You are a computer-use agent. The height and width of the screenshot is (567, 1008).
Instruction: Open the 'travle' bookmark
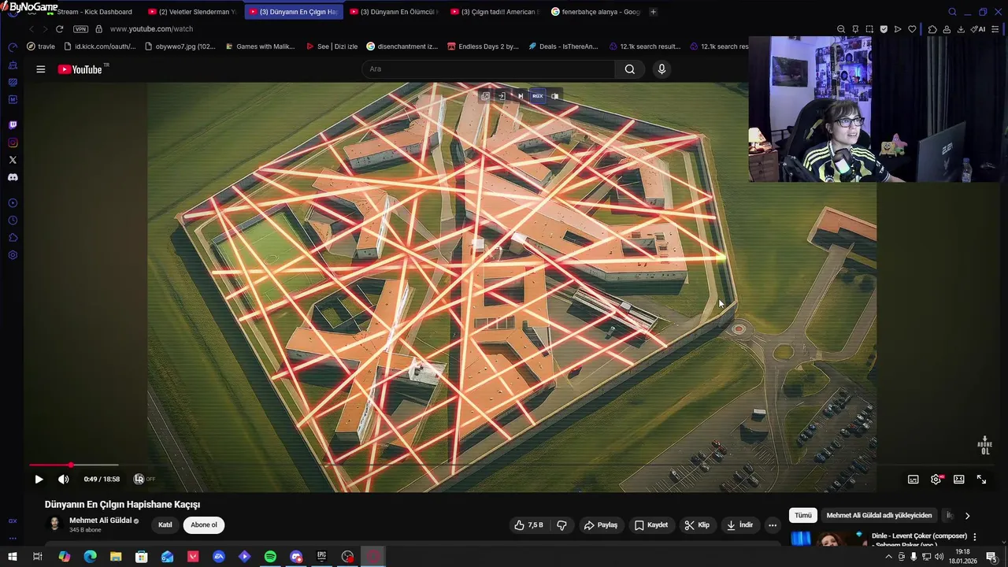pyautogui.click(x=41, y=46)
